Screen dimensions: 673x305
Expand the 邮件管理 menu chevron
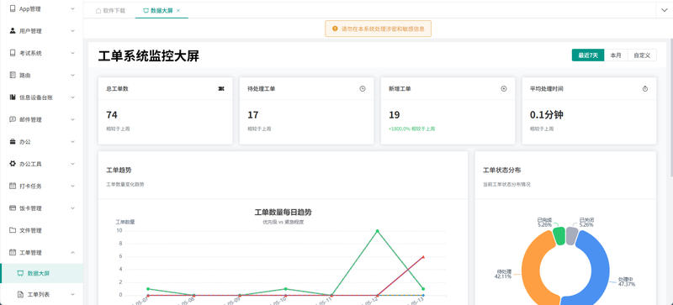tap(72, 119)
